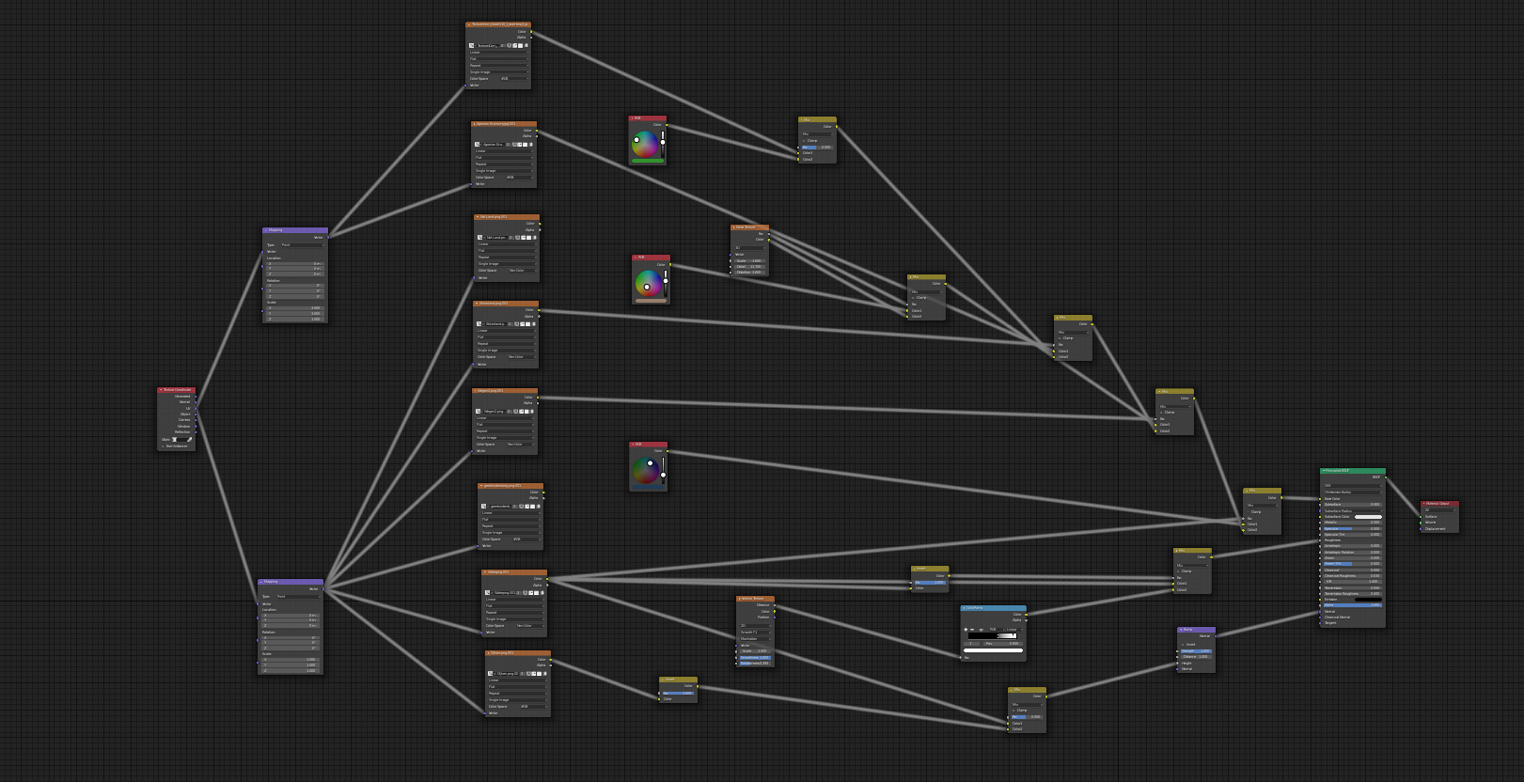This screenshot has width=1524, height=782.
Task: Open Smooth F1 feature dropdown in Voronoi Texture
Action: pos(755,633)
